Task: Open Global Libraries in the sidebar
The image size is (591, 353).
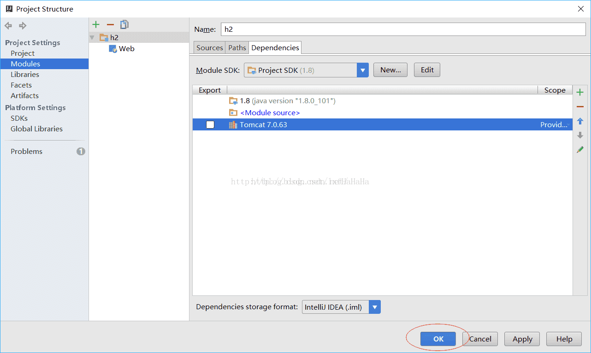Action: pyautogui.click(x=36, y=129)
